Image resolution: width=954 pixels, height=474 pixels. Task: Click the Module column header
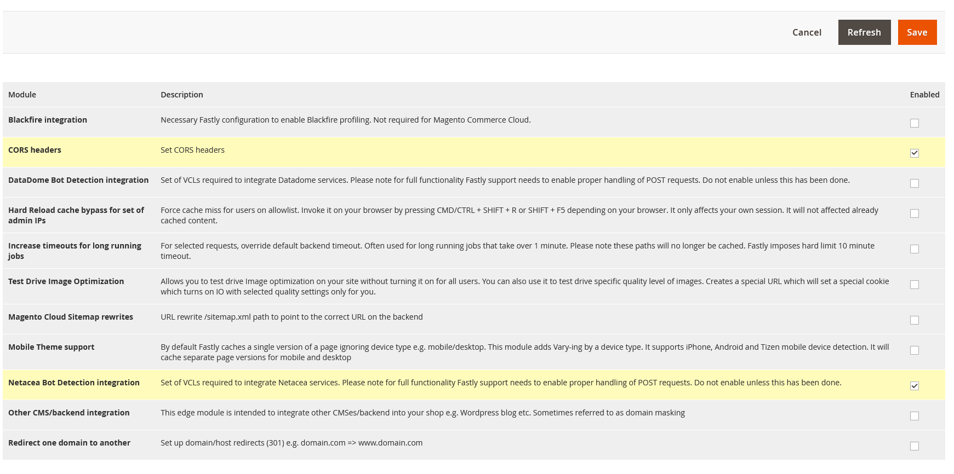click(x=22, y=95)
